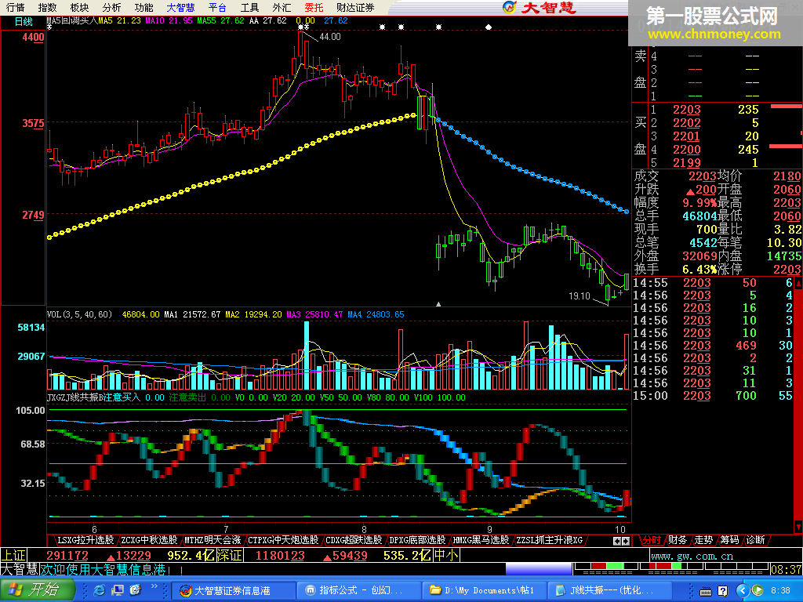Open the 功能 menu
Viewport: 803px width, 602px height.
[144, 7]
